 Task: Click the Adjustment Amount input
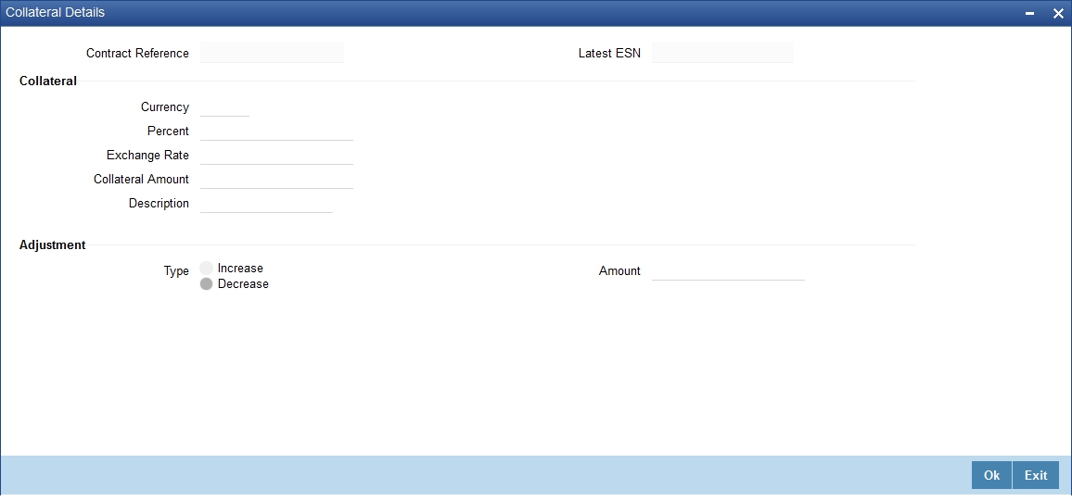click(x=728, y=271)
